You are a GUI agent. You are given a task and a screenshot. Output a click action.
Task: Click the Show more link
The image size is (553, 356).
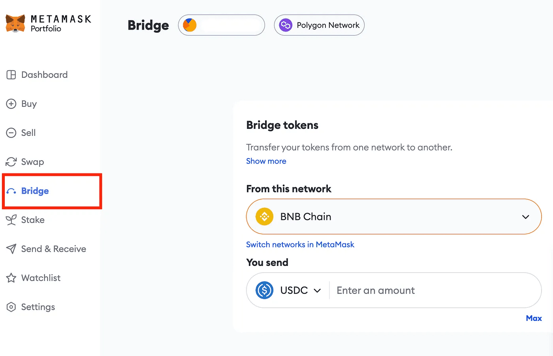pyautogui.click(x=266, y=161)
